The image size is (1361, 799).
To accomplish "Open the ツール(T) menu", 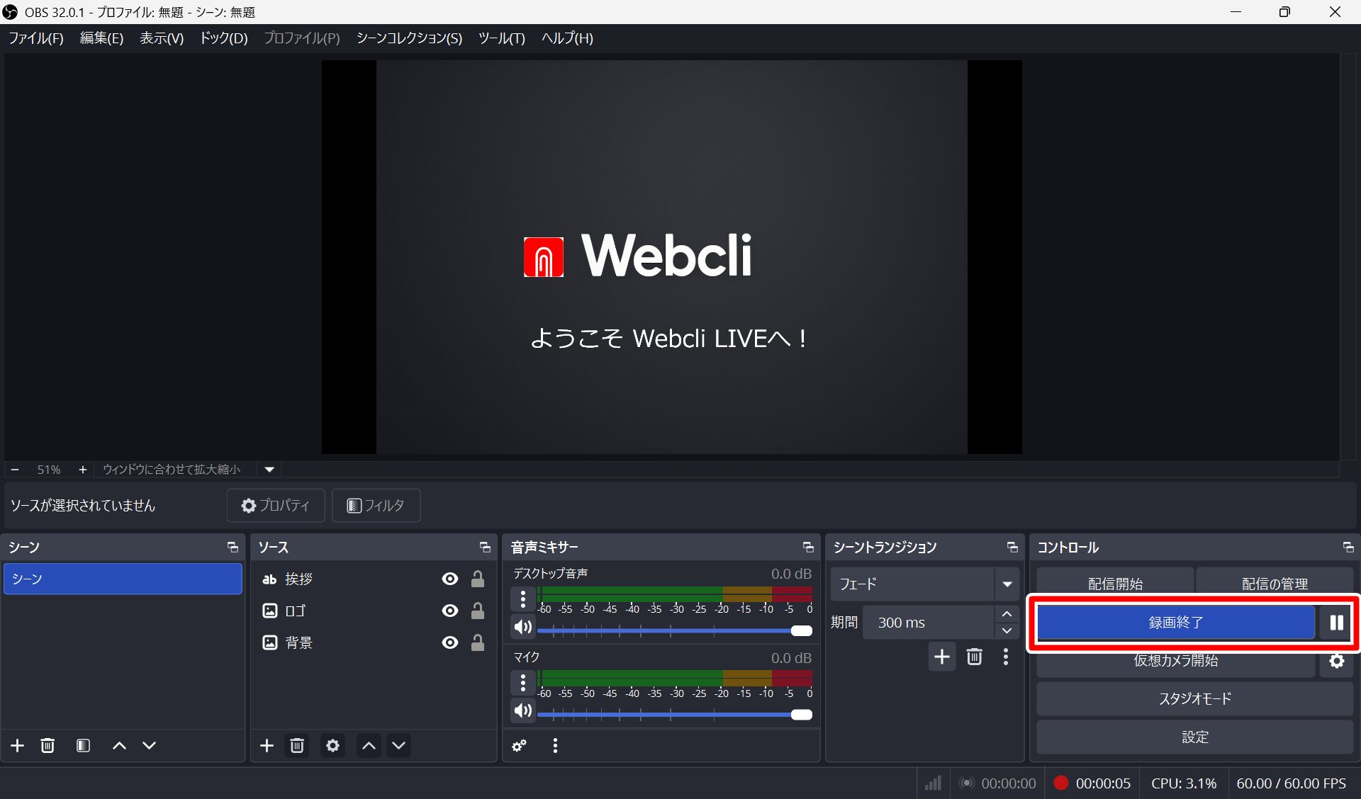I will coord(501,38).
